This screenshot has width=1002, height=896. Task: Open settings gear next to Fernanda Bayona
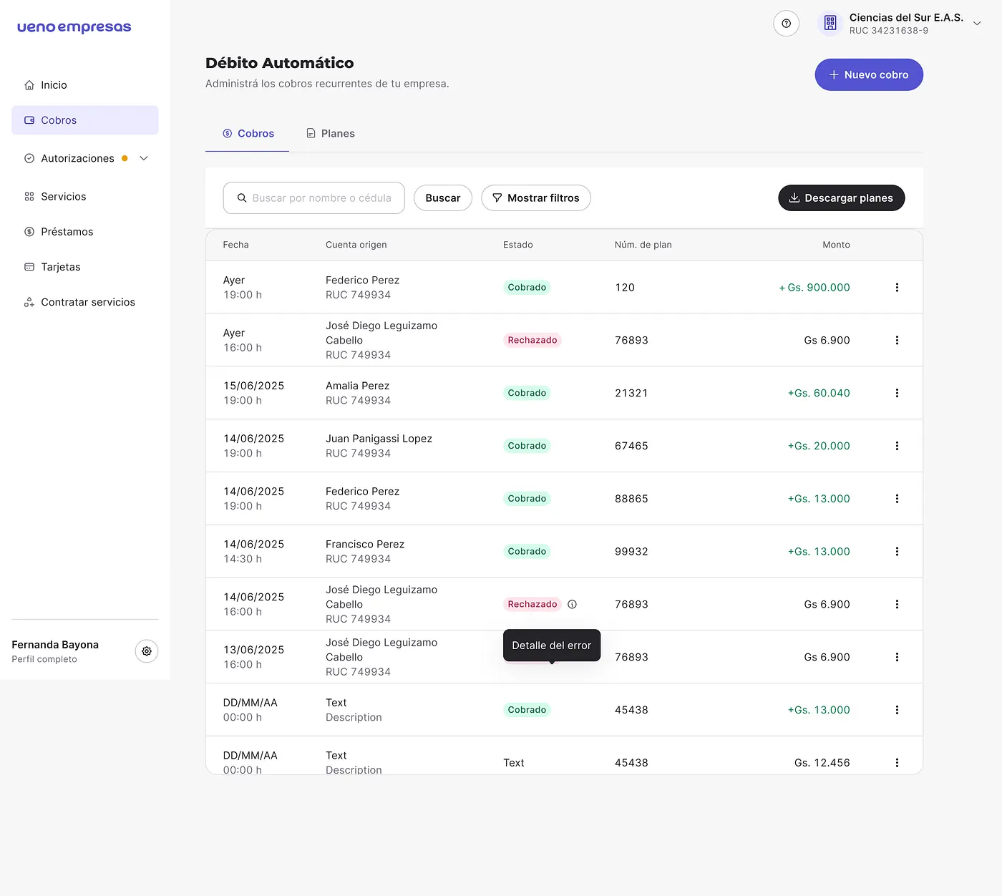point(147,651)
